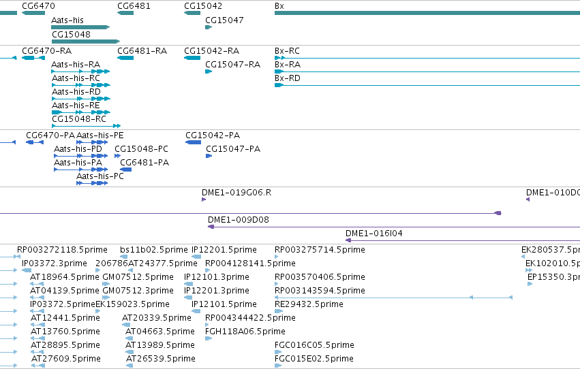This screenshot has height=369, width=580.
Task: Select protein CG15048-PC
Action: point(118,156)
